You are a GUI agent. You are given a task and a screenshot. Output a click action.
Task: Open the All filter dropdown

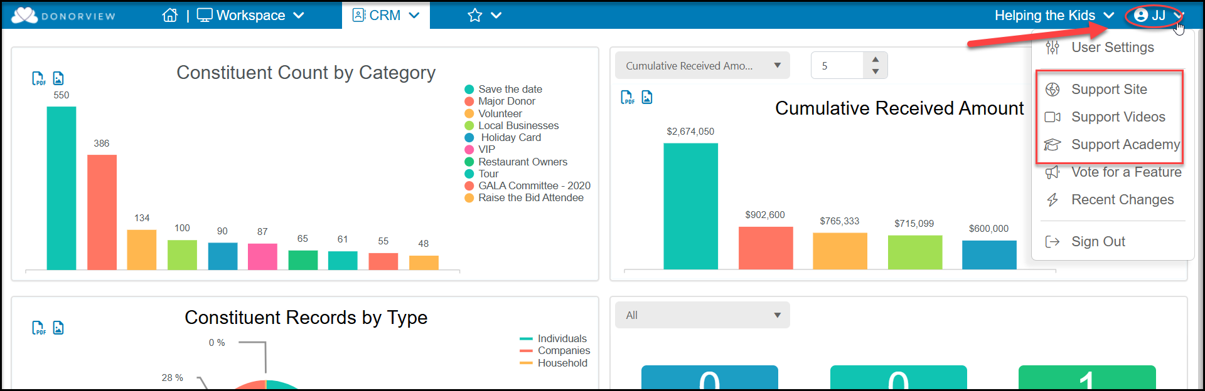[702, 315]
